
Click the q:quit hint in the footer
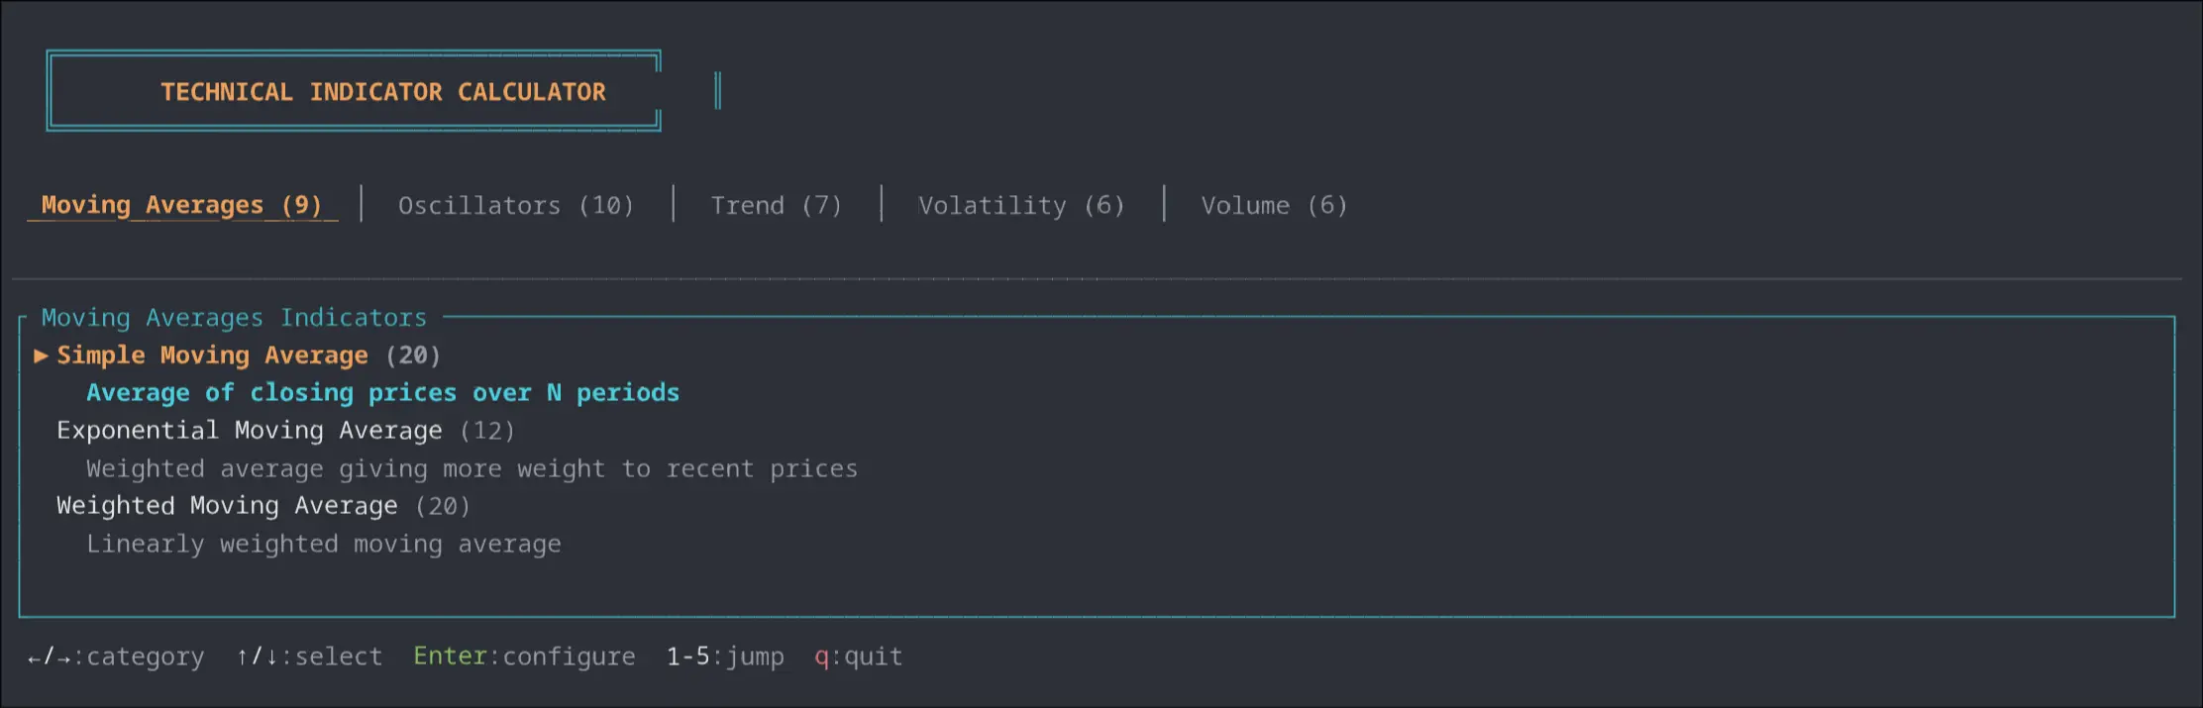[x=856, y=656]
